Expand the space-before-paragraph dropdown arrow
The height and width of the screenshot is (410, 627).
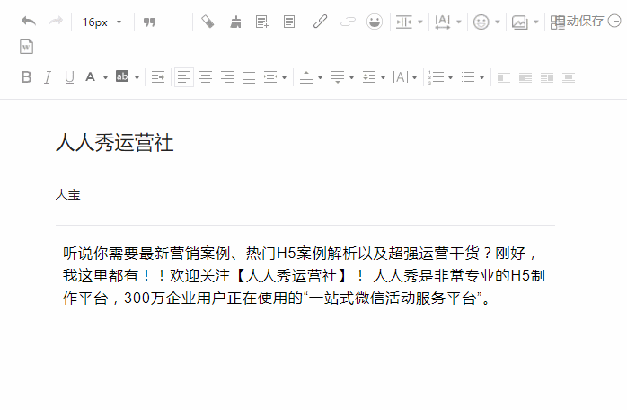coord(320,77)
